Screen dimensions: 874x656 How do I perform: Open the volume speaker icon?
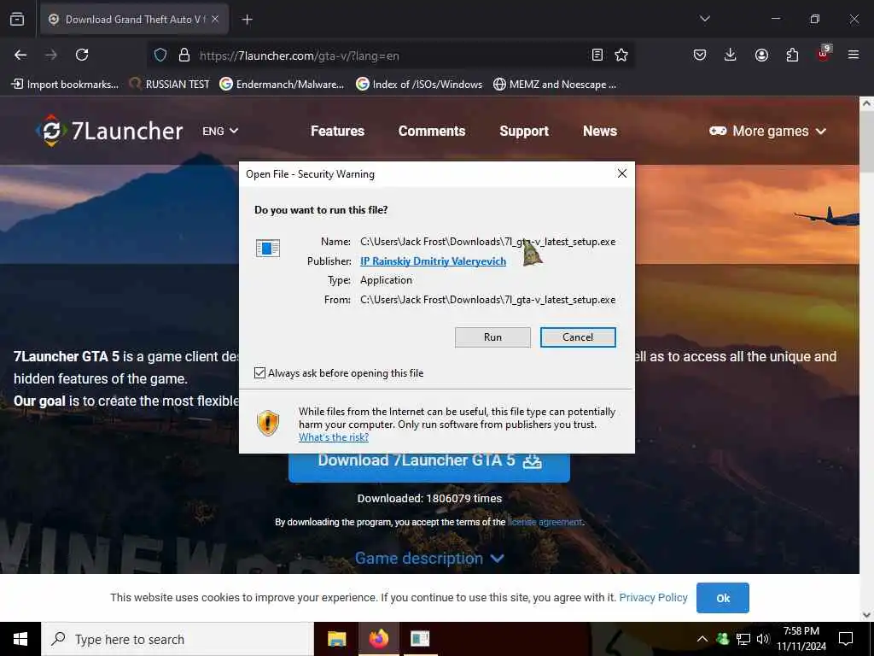click(x=763, y=639)
